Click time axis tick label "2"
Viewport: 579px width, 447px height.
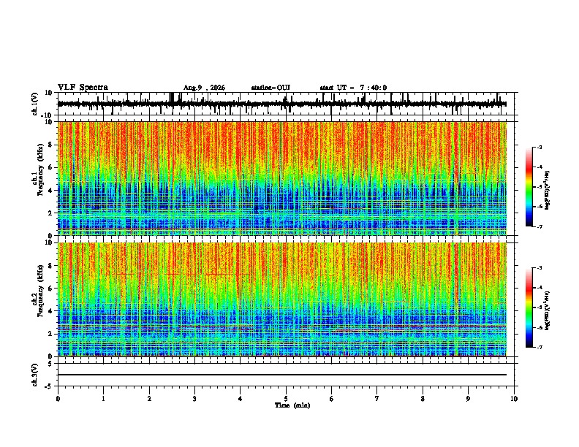pyautogui.click(x=149, y=399)
